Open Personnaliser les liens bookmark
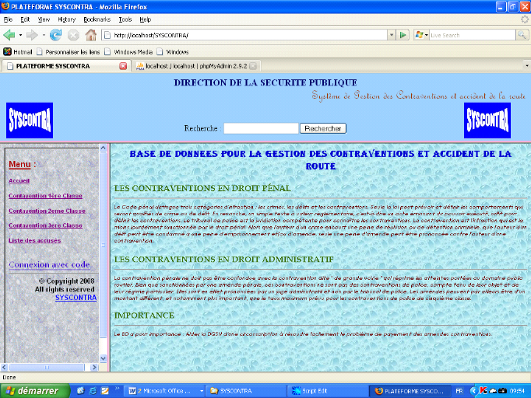Screen dimensions: 531x398 point(68,52)
